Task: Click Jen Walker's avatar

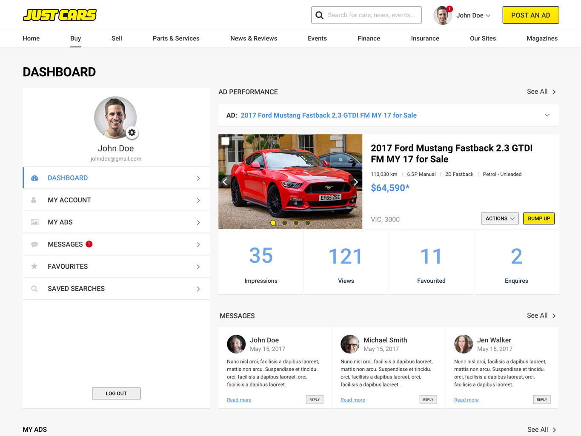Action: (464, 344)
